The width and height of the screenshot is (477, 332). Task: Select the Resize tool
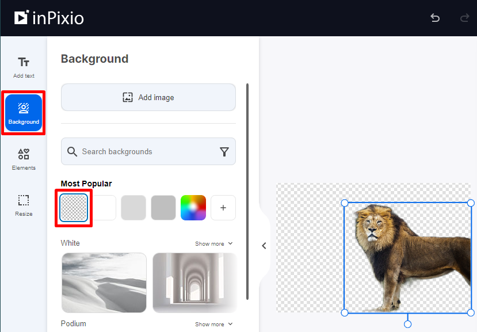point(23,205)
